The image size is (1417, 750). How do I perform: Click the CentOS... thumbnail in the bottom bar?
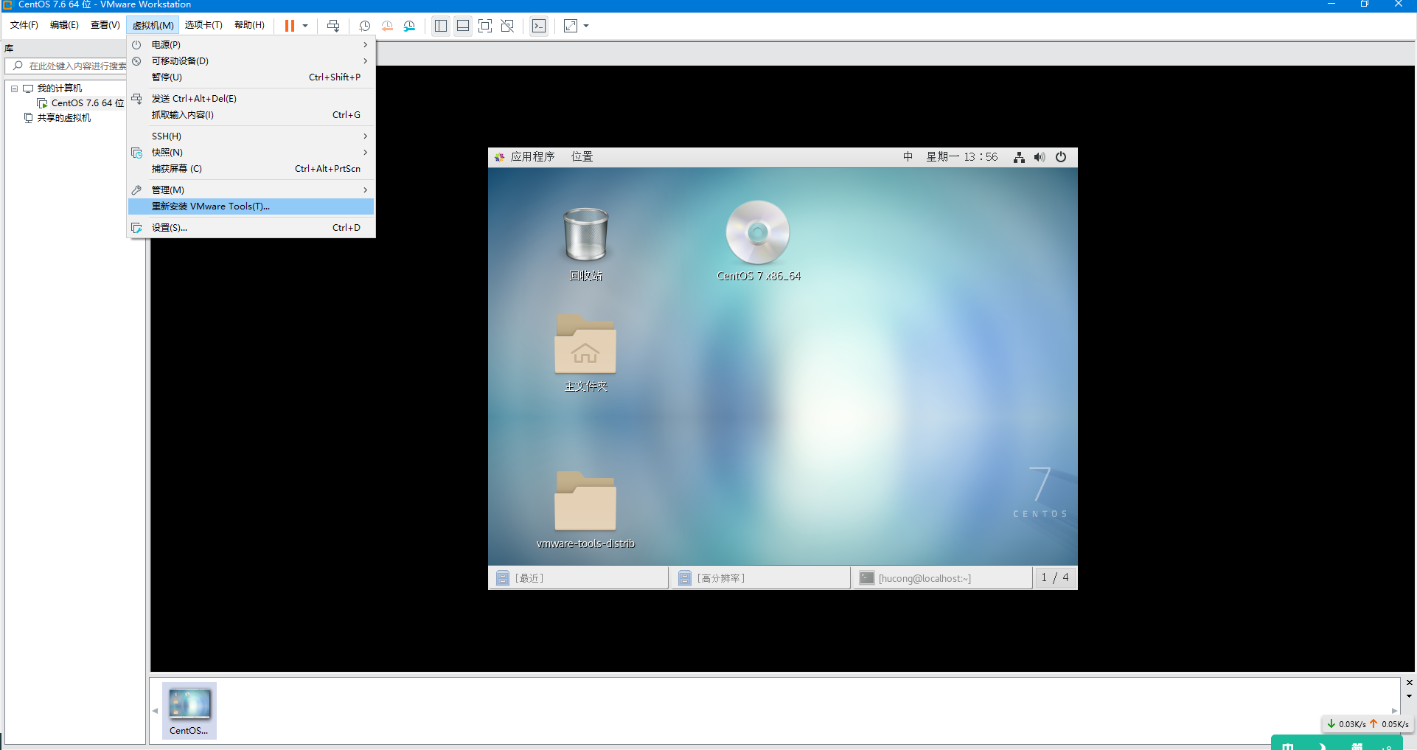tap(189, 710)
